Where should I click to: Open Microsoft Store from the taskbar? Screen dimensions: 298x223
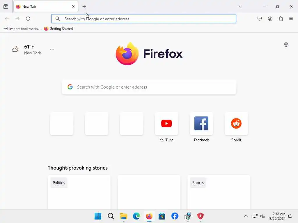(x=162, y=216)
